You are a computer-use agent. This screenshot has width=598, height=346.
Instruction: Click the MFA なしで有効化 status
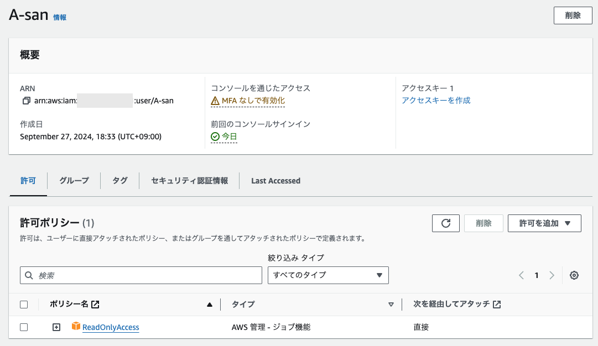(248, 101)
